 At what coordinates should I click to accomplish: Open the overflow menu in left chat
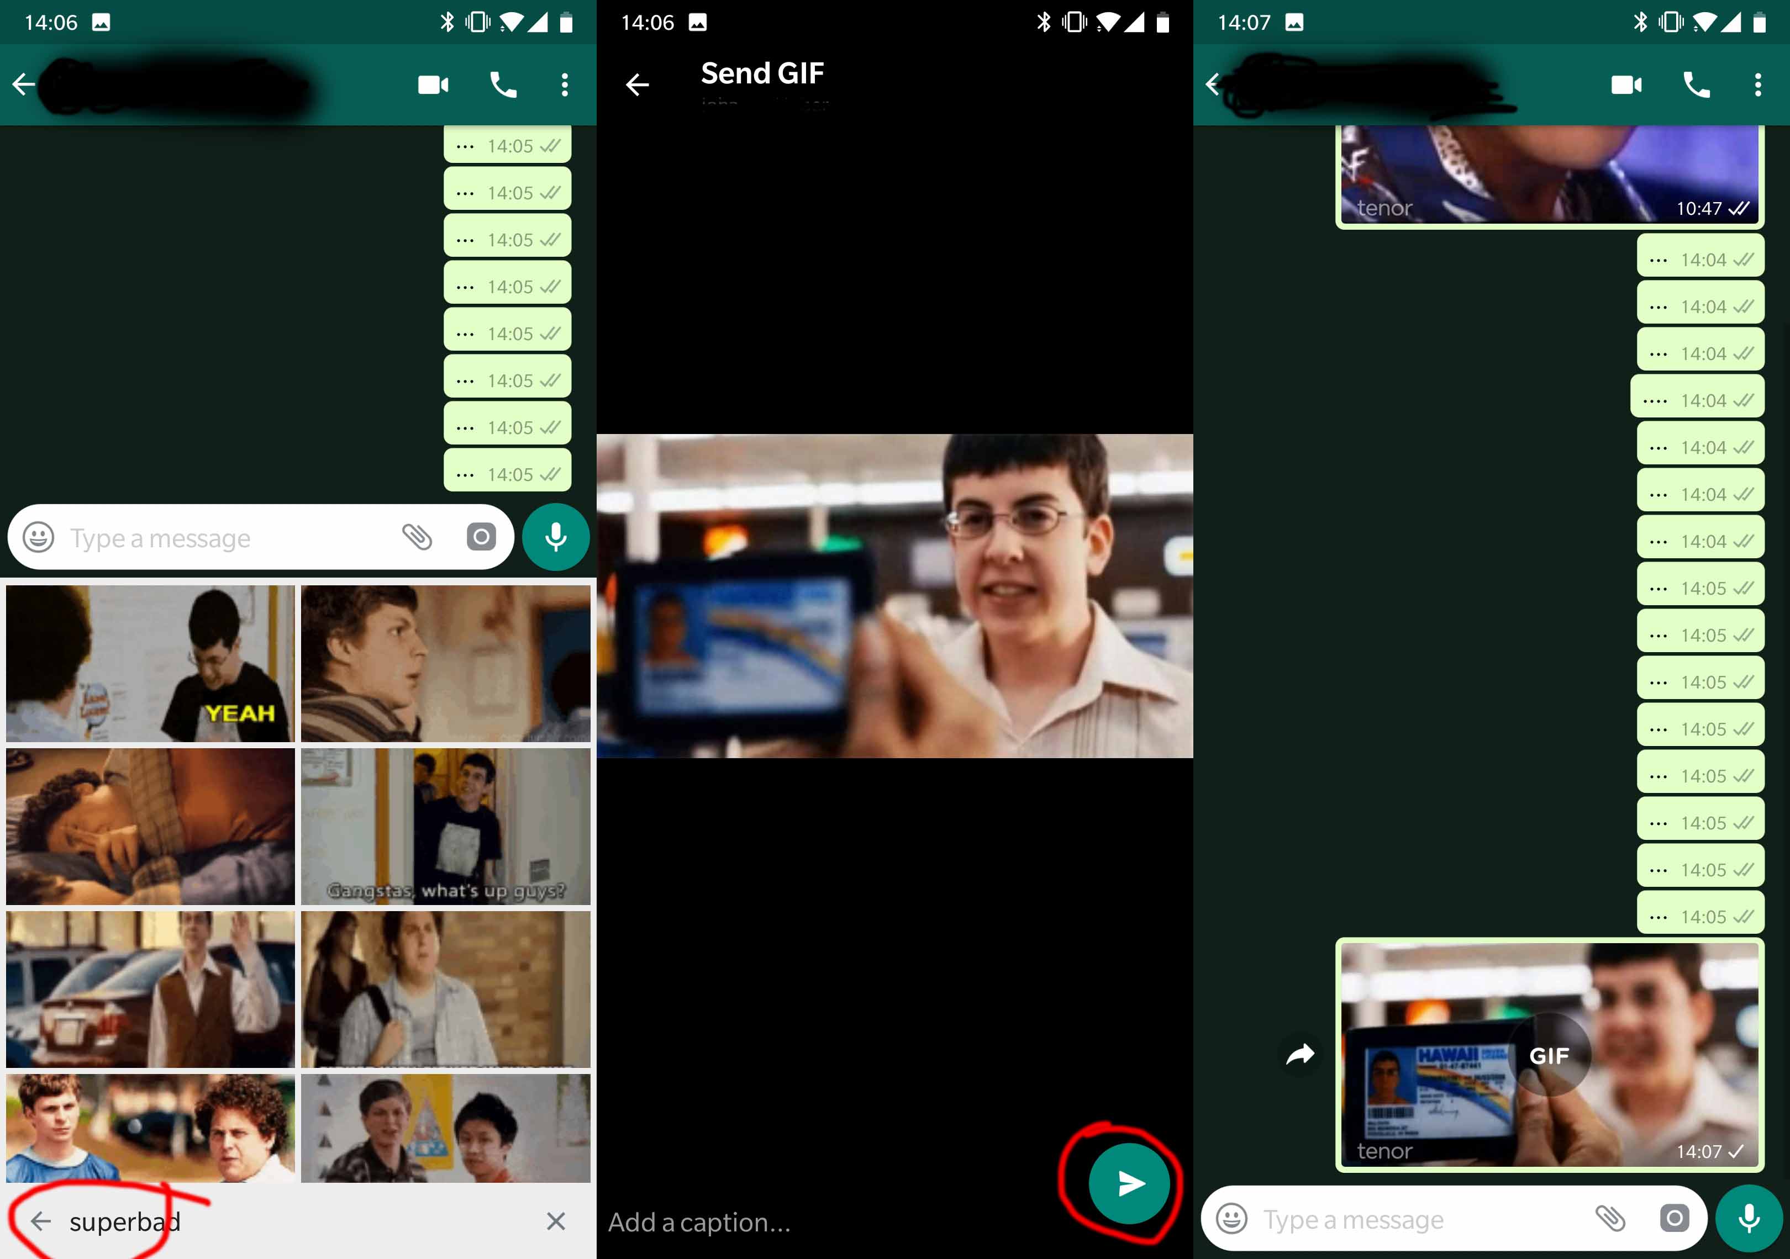tap(565, 84)
